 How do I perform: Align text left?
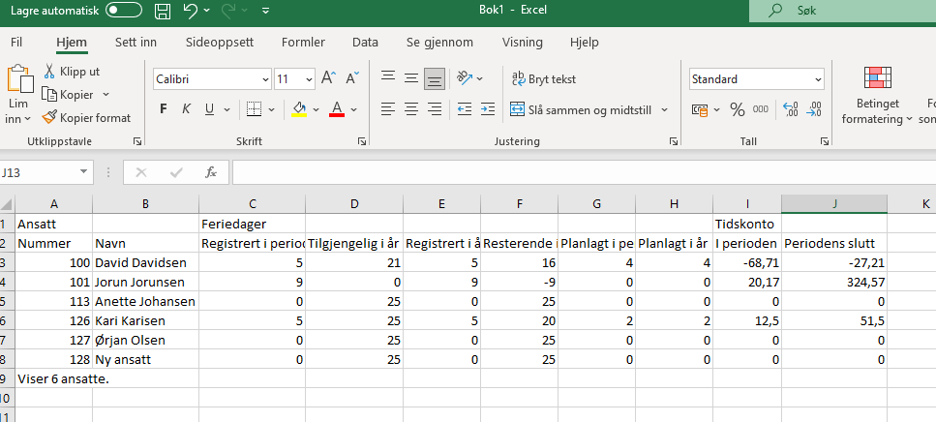[388, 109]
